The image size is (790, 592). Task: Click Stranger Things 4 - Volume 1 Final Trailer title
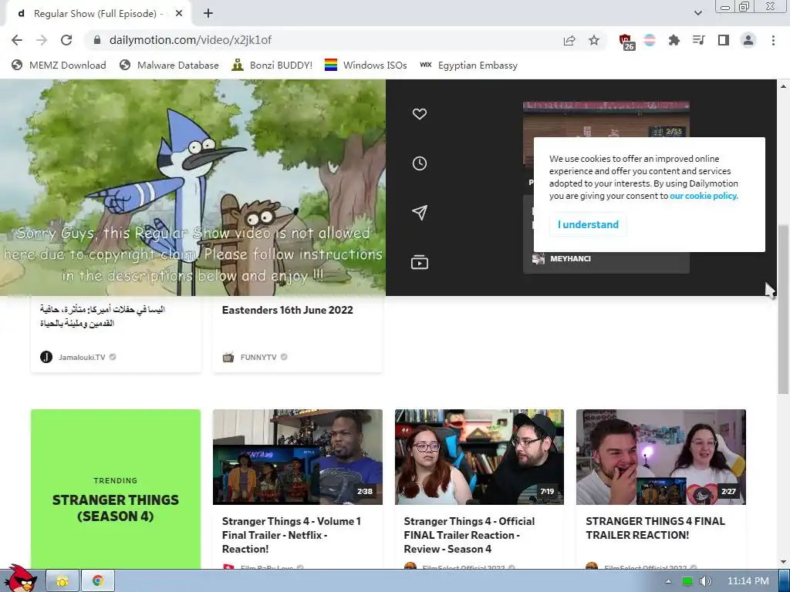(x=291, y=535)
